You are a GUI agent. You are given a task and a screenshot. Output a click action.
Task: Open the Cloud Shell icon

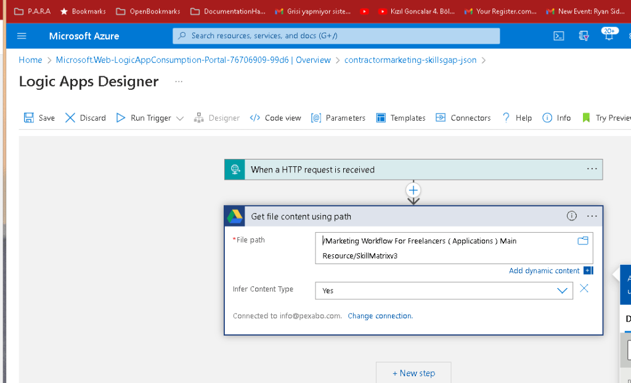click(x=558, y=36)
